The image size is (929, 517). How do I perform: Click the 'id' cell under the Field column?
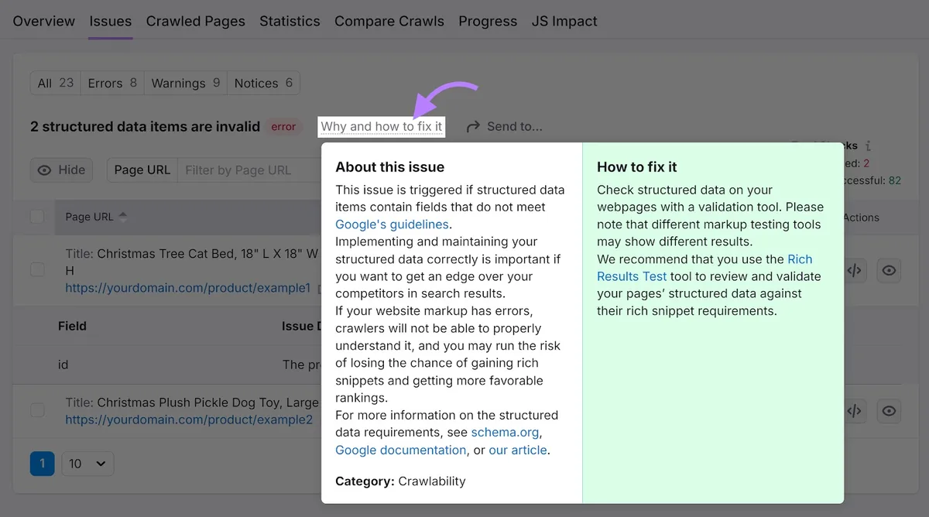pos(63,365)
